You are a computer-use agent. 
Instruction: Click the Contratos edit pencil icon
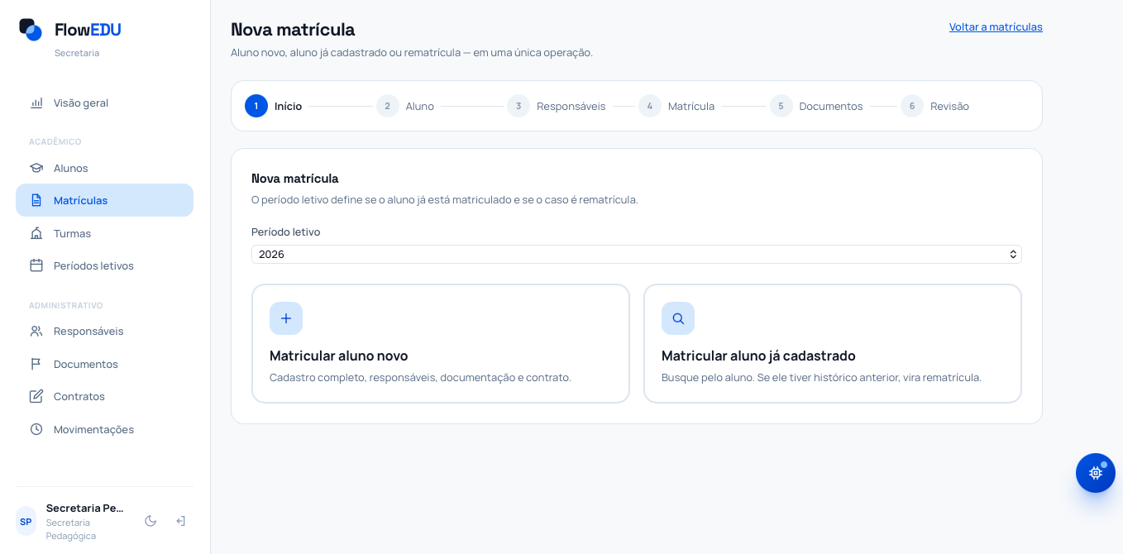(x=36, y=396)
